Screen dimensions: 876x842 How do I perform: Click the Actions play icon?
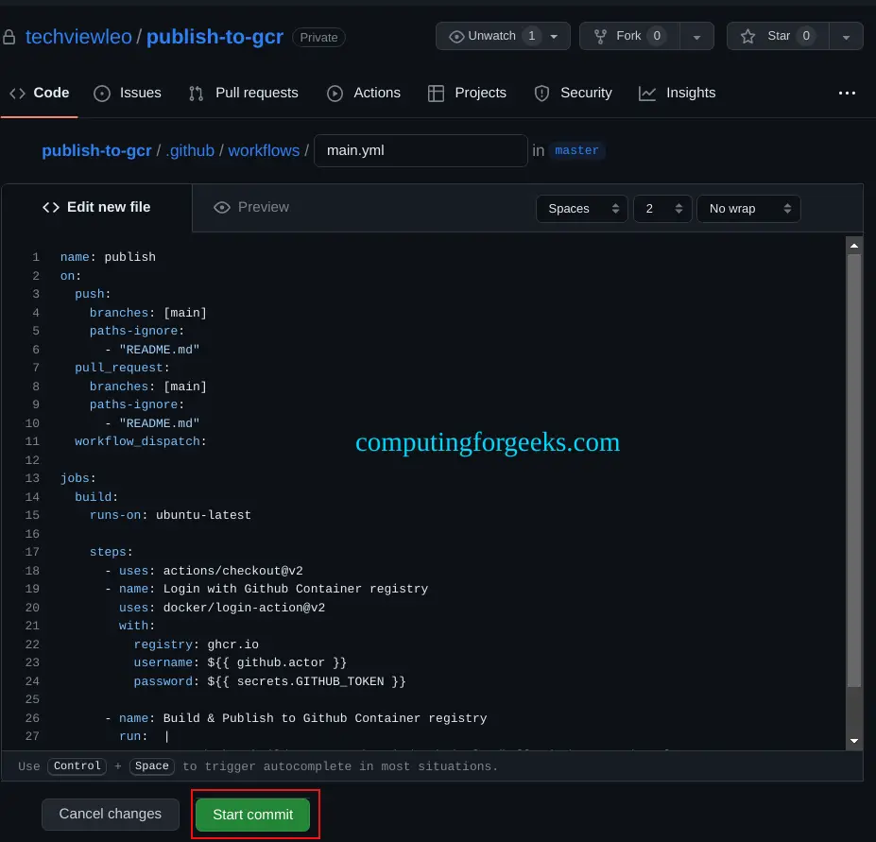click(335, 94)
